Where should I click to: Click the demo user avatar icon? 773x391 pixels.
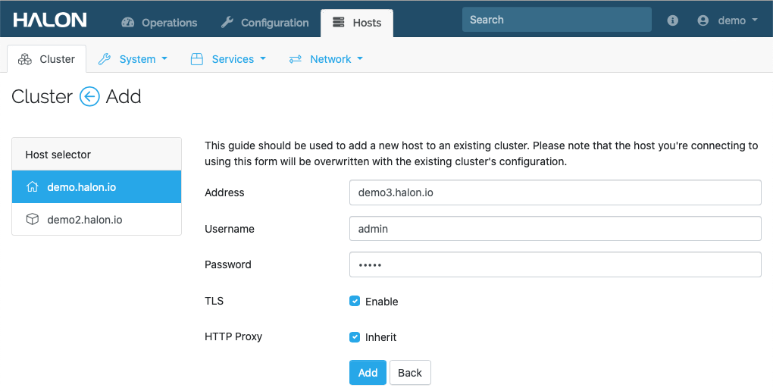tap(703, 20)
